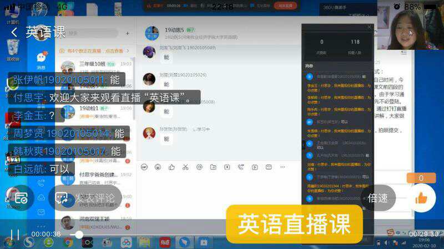The height and width of the screenshot is (249, 444).
Task: Click the emoji smiley icon in chat toolbar
Action: point(158,167)
